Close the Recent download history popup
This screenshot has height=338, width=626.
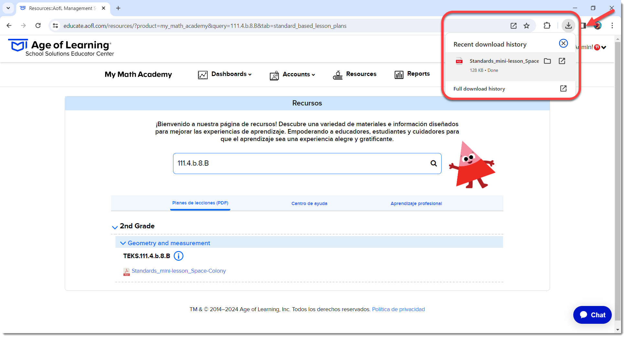coord(563,43)
